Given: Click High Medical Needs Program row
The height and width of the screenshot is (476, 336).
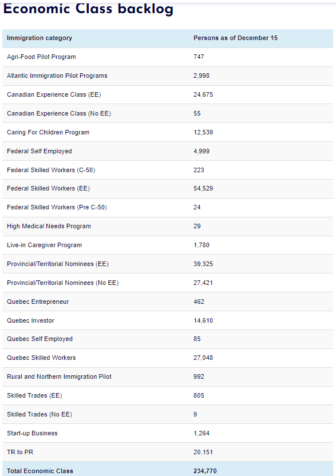Looking at the screenshot, I should pos(168,227).
